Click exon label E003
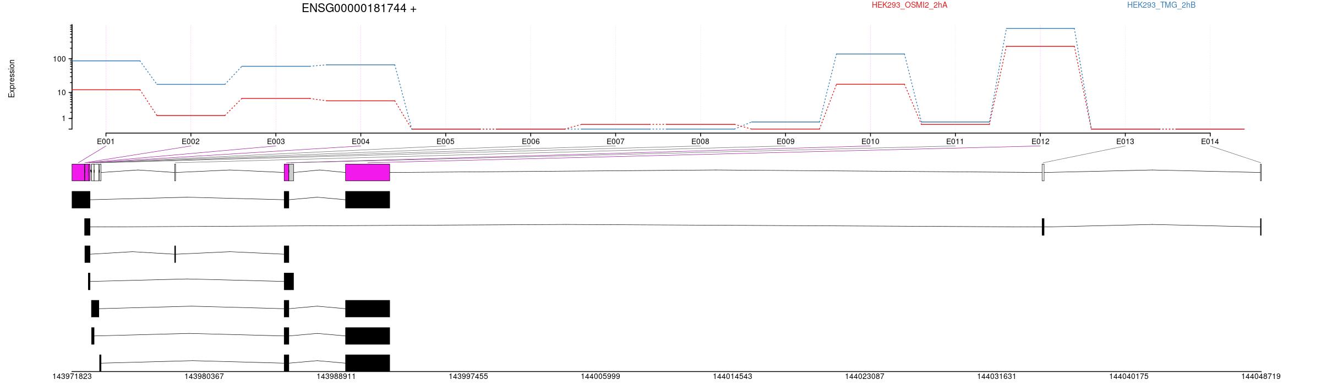The image size is (1321, 385). point(276,141)
